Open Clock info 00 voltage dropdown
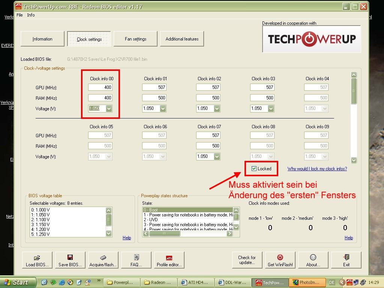This screenshot has width=384, height=288. pos(109,108)
